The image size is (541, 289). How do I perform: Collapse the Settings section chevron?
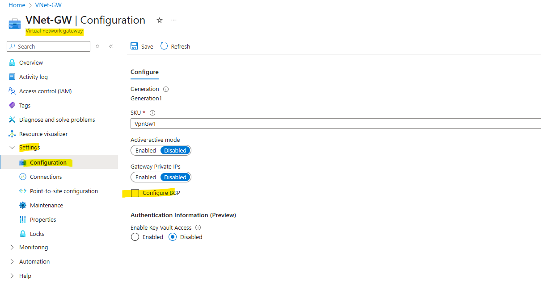[12, 148]
